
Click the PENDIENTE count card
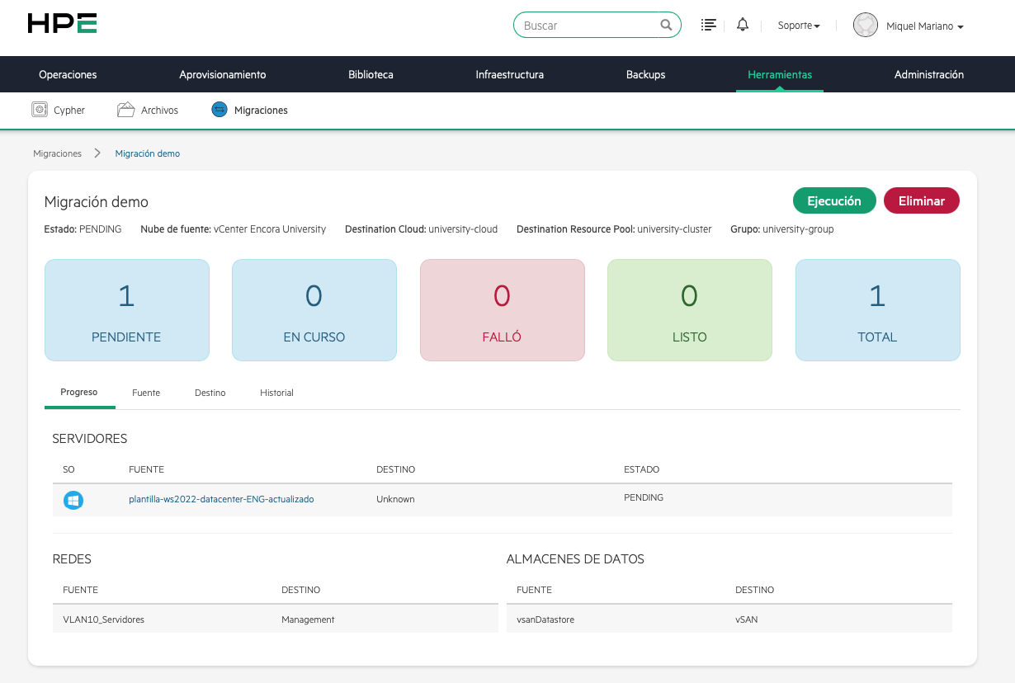click(127, 310)
